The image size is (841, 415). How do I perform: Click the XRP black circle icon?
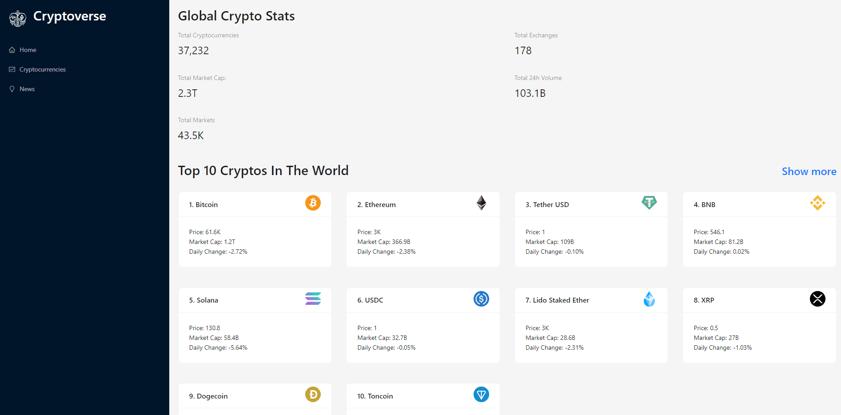tap(817, 299)
